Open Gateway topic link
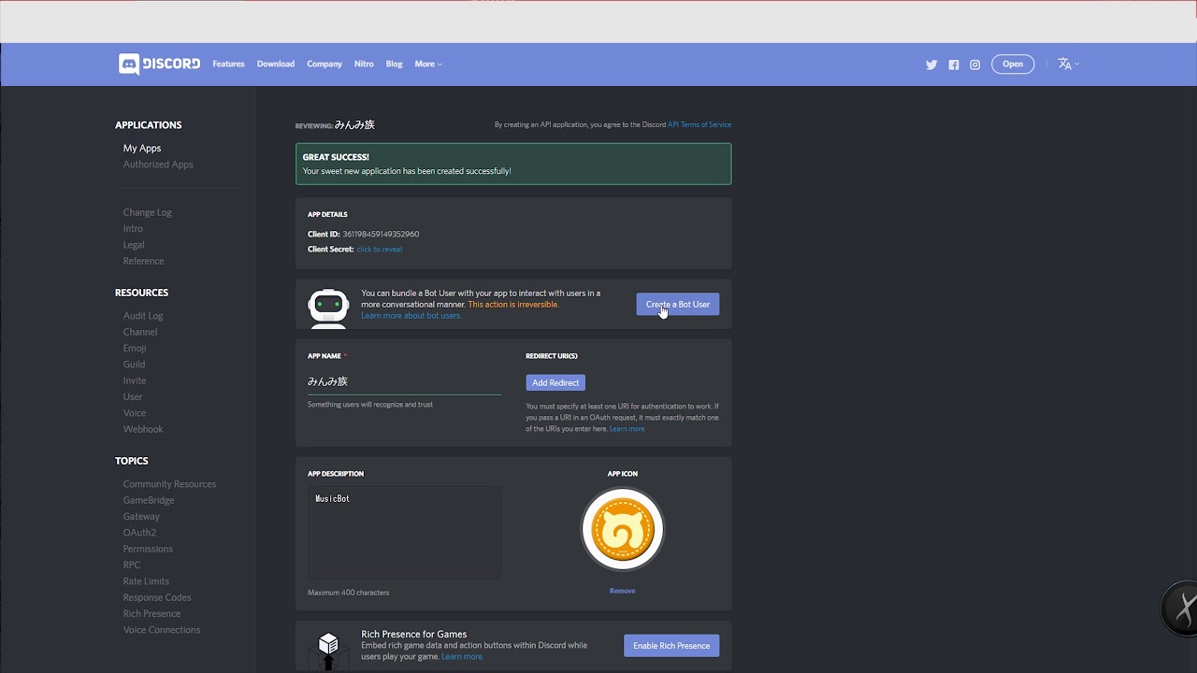Image resolution: width=1197 pixels, height=673 pixels. [x=141, y=516]
